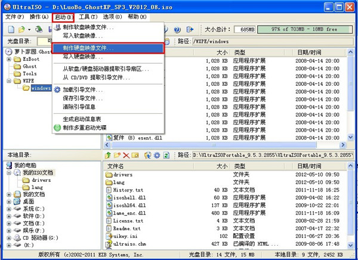The width and height of the screenshot is (358, 260).
Task: Select the License.txt file row
Action: (x=225, y=221)
